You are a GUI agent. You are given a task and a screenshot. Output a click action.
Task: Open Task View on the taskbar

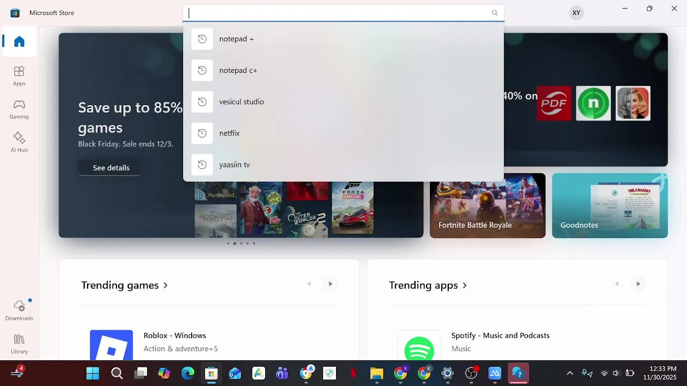click(x=141, y=373)
